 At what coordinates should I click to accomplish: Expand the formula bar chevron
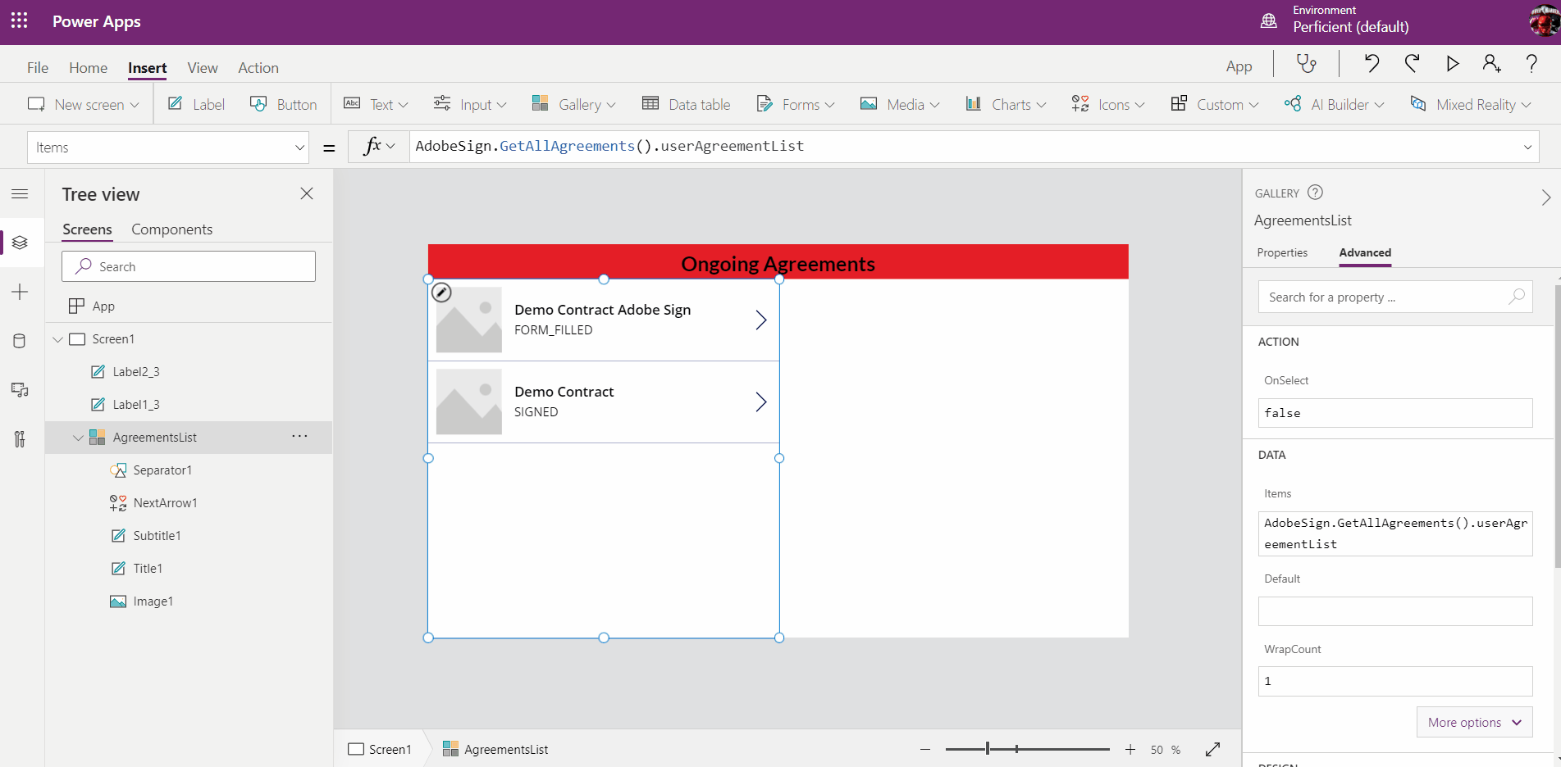1527,147
